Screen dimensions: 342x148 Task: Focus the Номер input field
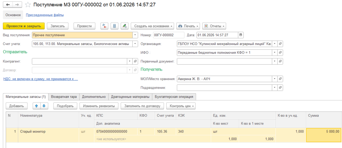[x=169, y=35]
